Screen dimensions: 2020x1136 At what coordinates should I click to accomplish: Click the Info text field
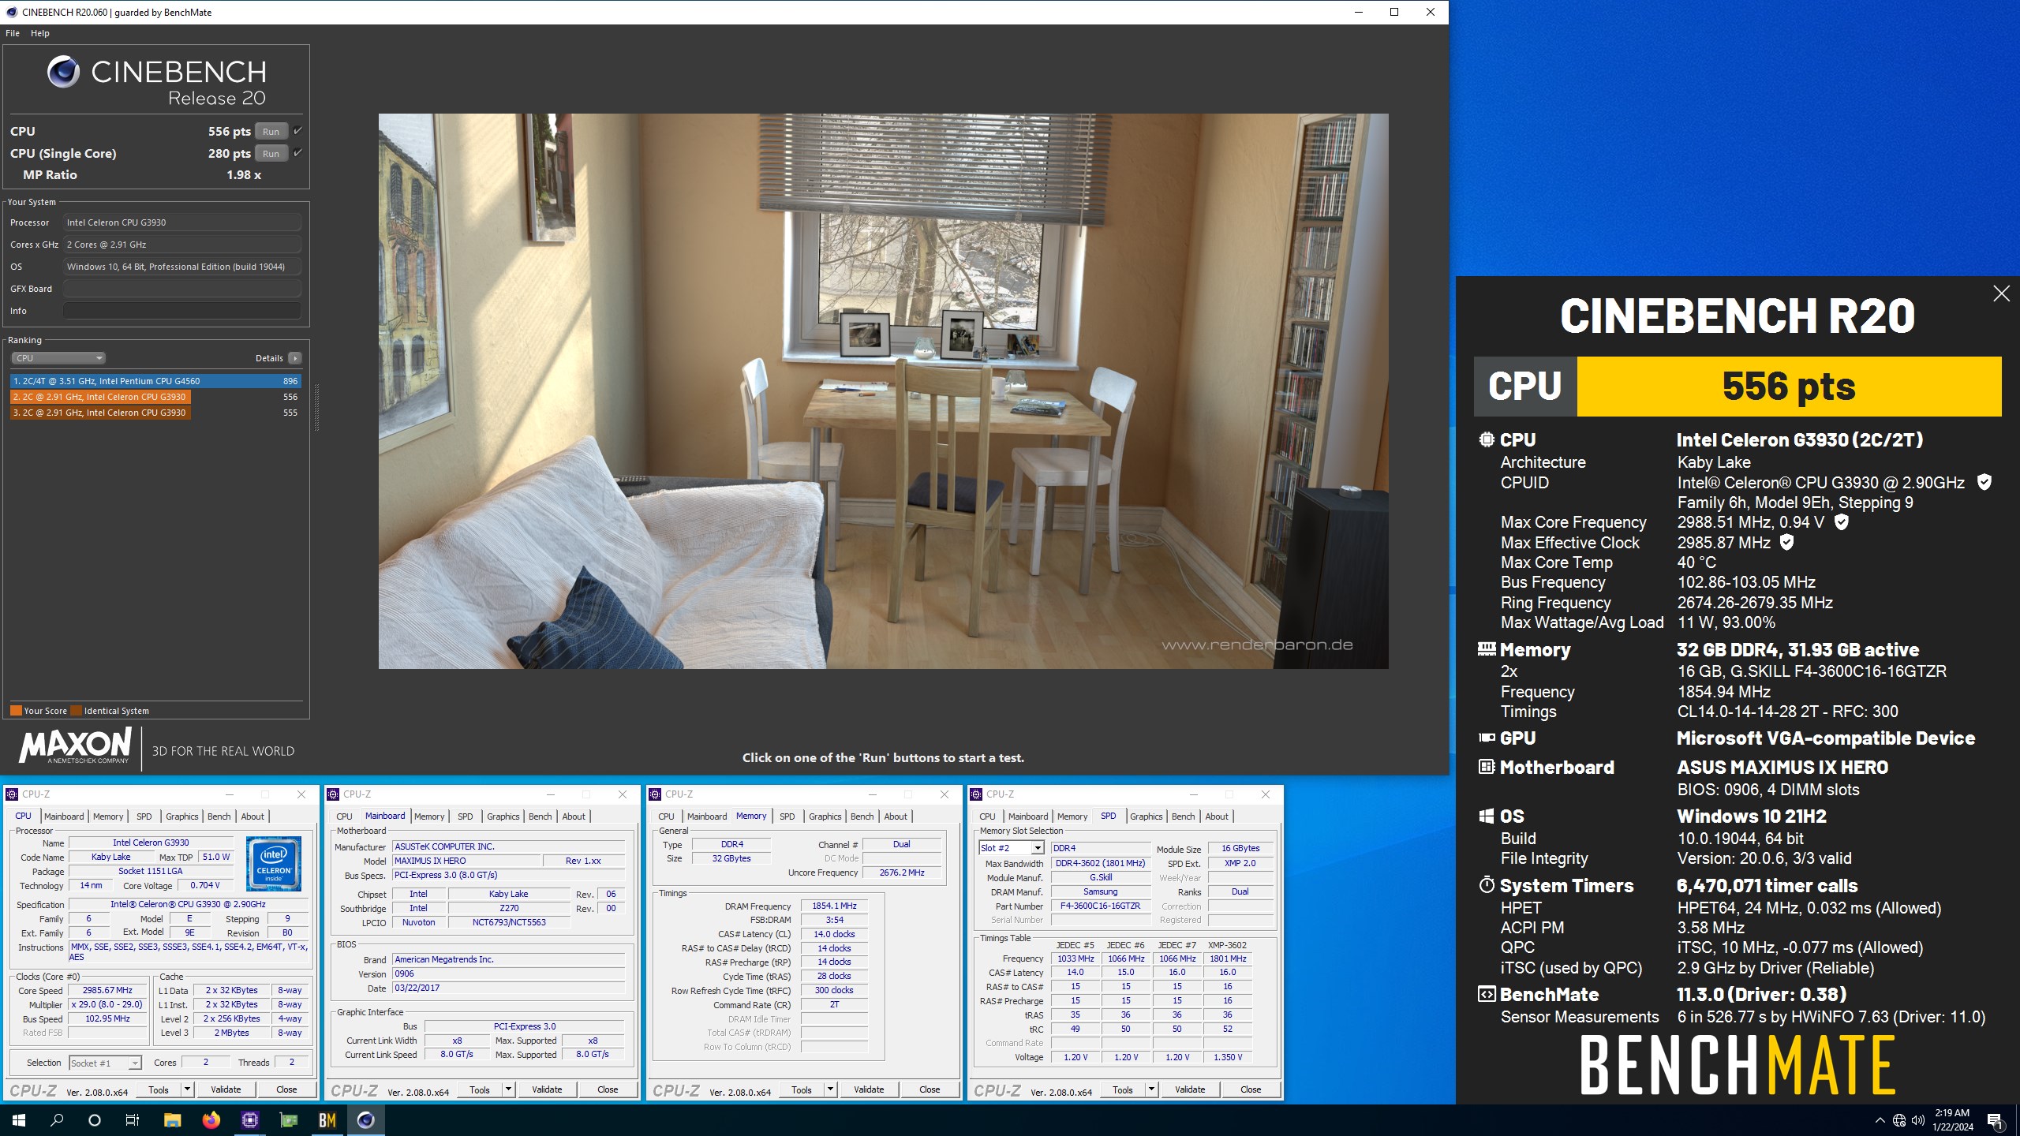(182, 311)
